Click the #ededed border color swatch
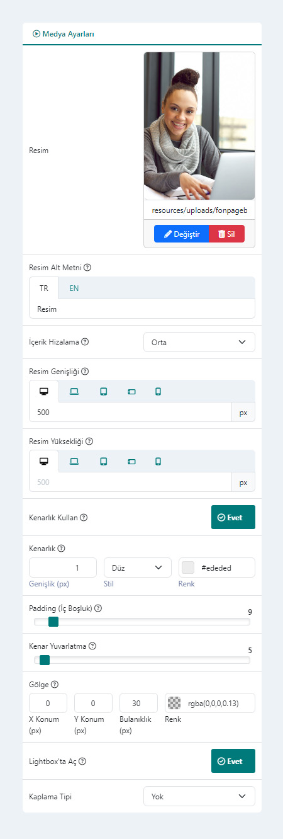The width and height of the screenshot is (283, 839). (x=187, y=568)
